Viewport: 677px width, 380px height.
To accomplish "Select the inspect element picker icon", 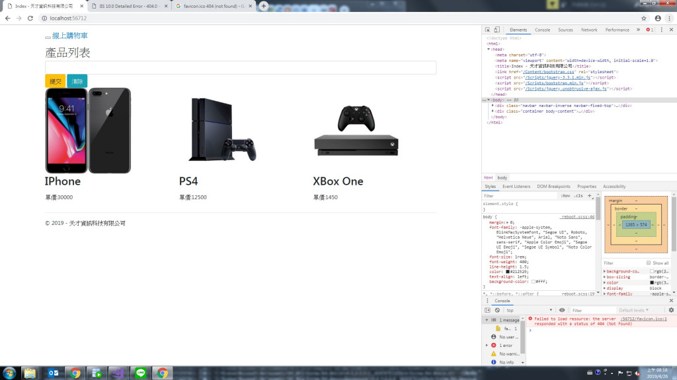I will pos(487,30).
